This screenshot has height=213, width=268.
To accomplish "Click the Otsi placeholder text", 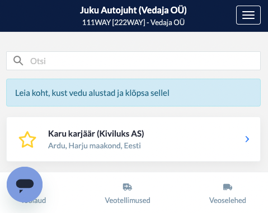I will tap(38, 61).
